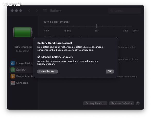This screenshot has width=151, height=118.
Task: Close the Battery preferences window
Action: pos(12,11)
